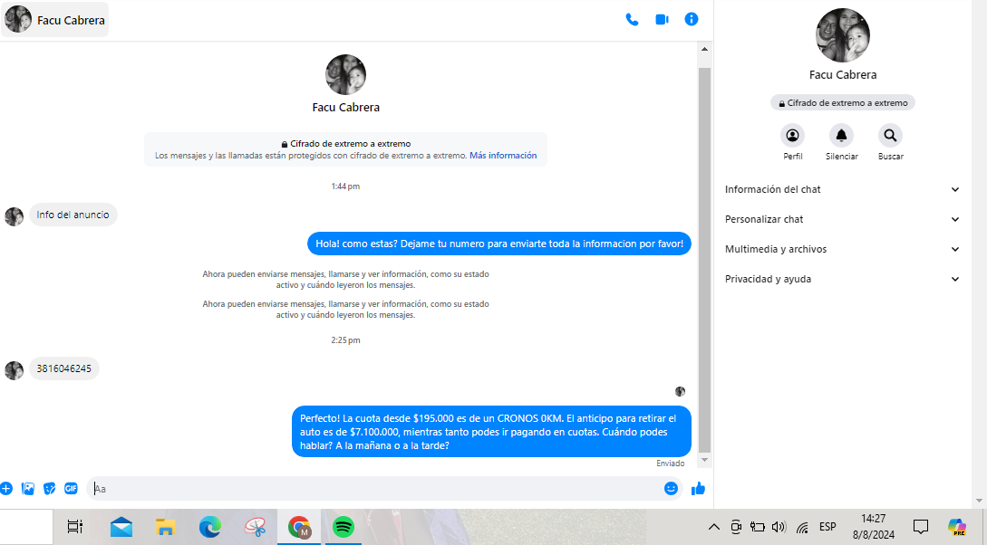Screen dimensions: 987x545
Task: Expand Información del chat section
Action: point(841,189)
